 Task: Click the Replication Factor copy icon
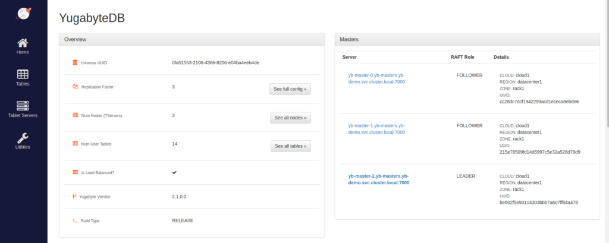(75, 87)
